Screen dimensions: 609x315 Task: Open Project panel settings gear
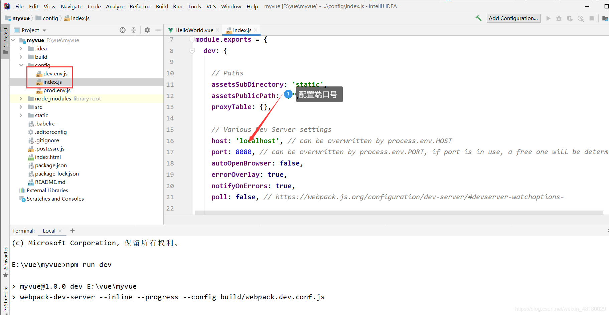pos(147,30)
